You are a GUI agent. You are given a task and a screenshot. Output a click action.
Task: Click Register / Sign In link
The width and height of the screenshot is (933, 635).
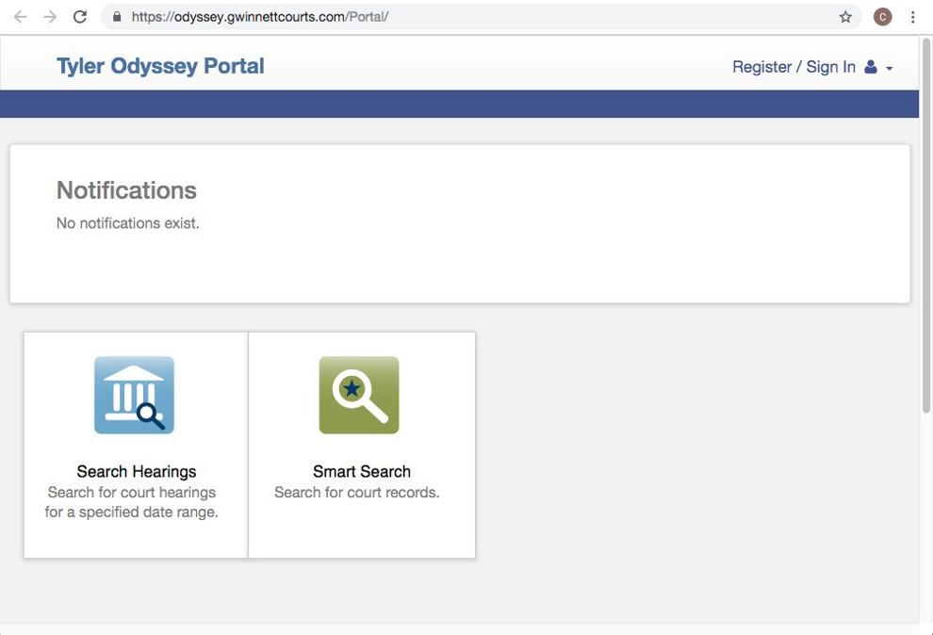pos(794,67)
